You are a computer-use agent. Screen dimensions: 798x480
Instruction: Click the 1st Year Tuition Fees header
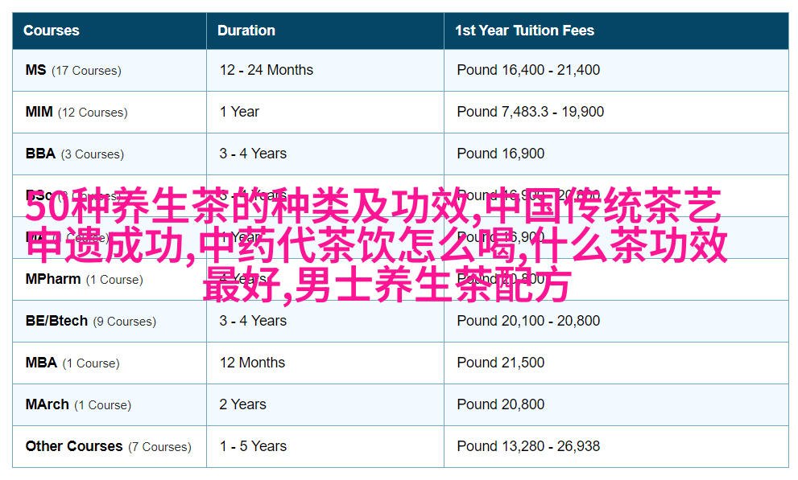[x=524, y=31]
